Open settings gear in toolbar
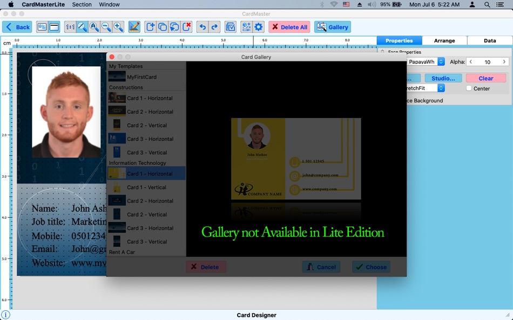Image resolution: width=513 pixels, height=320 pixels. [x=259, y=27]
